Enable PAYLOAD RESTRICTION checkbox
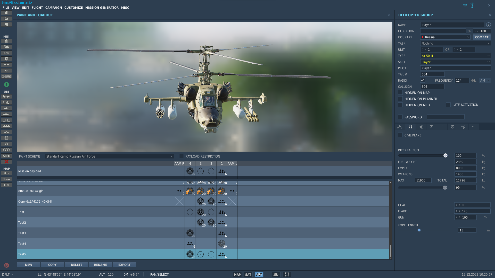 (x=181, y=156)
